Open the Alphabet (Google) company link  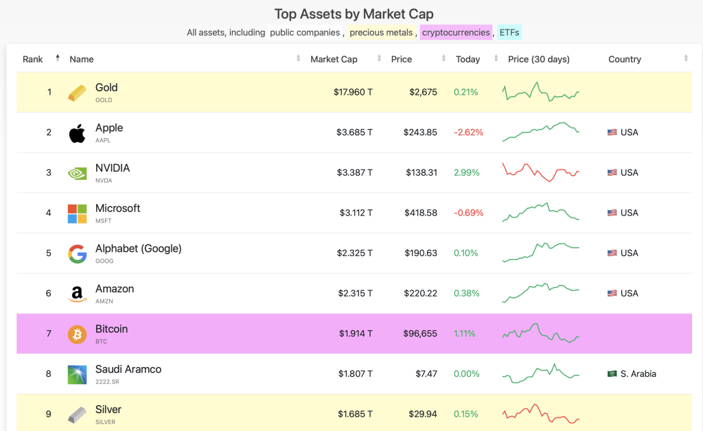click(x=138, y=248)
